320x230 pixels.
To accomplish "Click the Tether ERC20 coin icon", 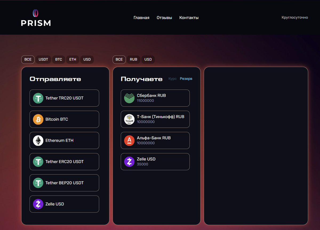I will (x=38, y=162).
